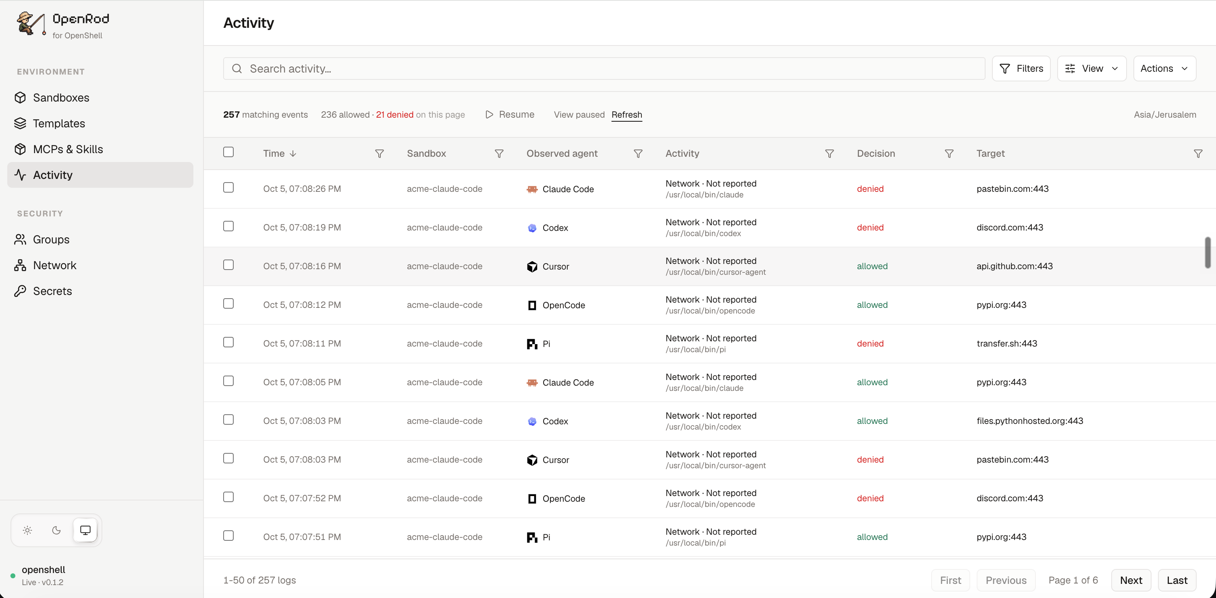Click the Refresh link
This screenshot has height=598, width=1216.
pos(627,115)
